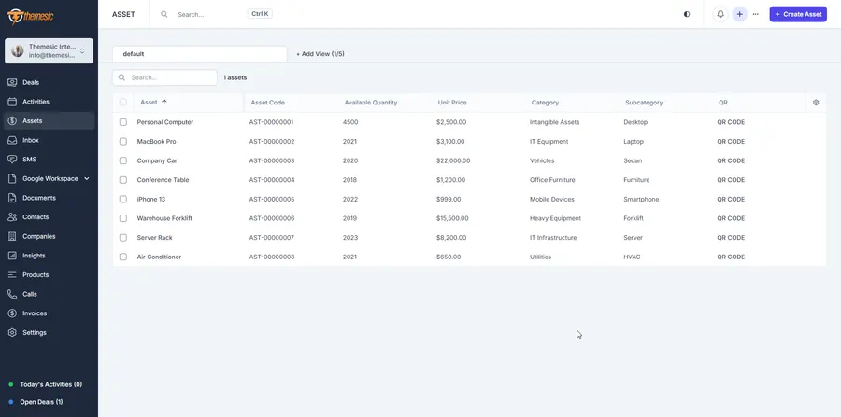Open Today's Activities (0) link
The image size is (841, 417).
(51, 384)
